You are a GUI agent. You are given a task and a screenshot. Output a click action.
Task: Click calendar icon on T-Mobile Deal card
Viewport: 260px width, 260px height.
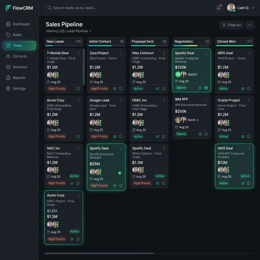[x=48, y=82]
